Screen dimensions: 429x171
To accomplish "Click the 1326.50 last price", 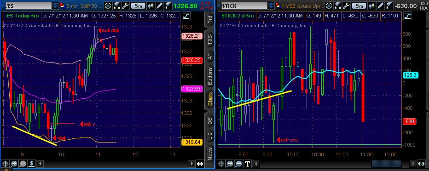I will (x=185, y=6).
